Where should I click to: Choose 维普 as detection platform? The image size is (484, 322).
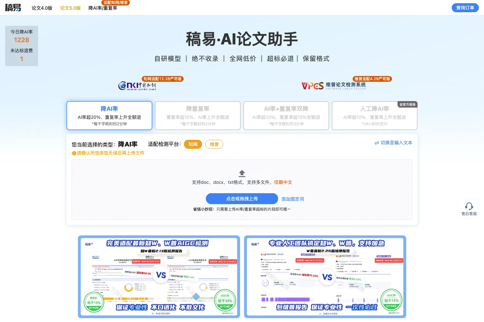click(x=214, y=144)
